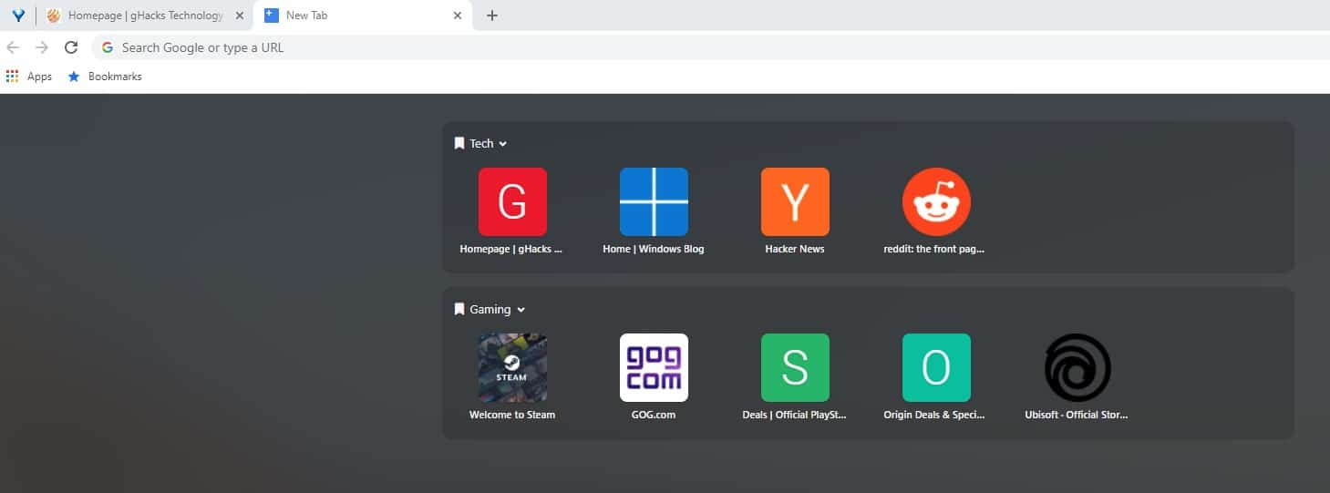Click the bookmark icon beside Tech
Image resolution: width=1330 pixels, height=493 pixels.
[x=459, y=143]
